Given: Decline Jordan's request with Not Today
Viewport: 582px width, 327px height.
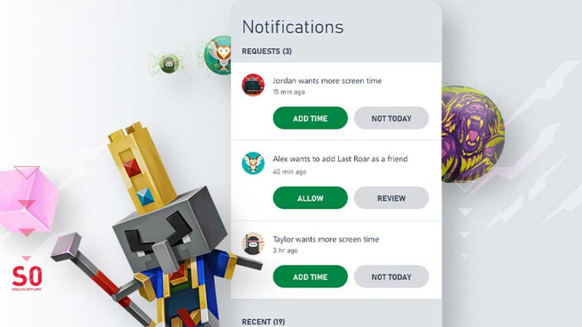Looking at the screenshot, I should pos(391,118).
